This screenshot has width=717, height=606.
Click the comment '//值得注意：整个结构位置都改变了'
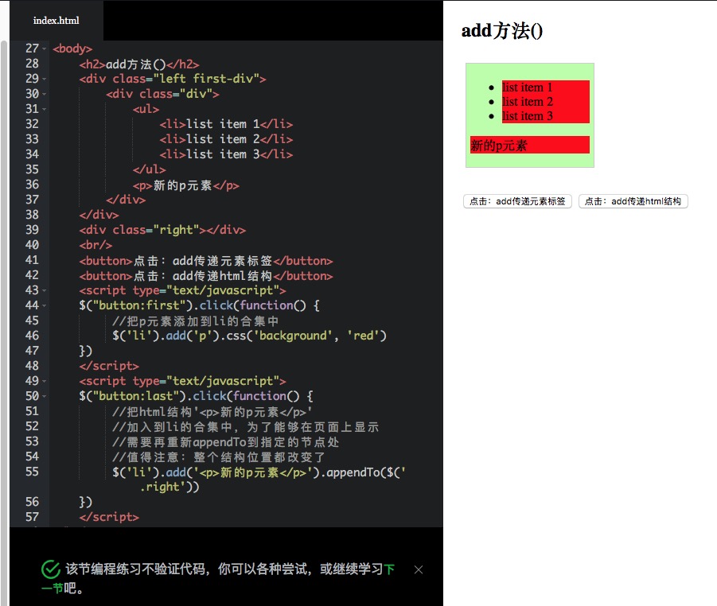(219, 456)
